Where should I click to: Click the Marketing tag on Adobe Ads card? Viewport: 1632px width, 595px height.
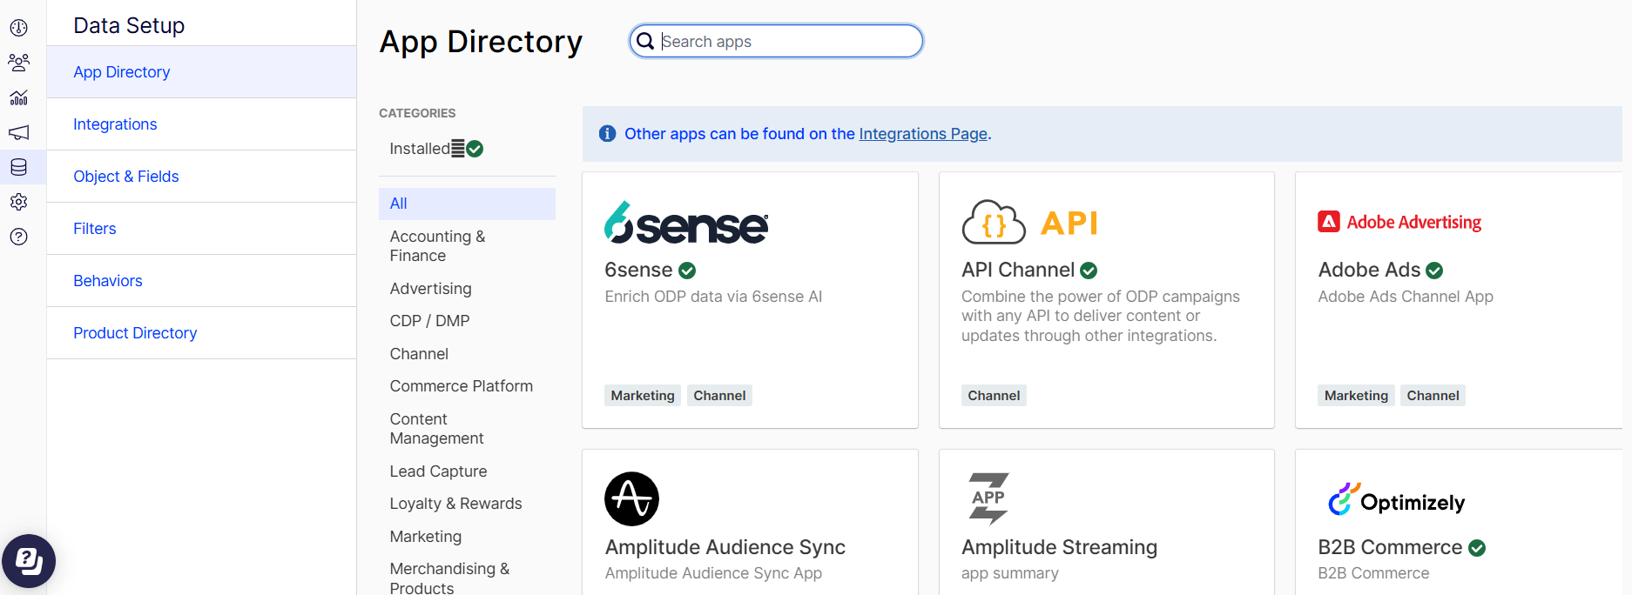point(1356,396)
